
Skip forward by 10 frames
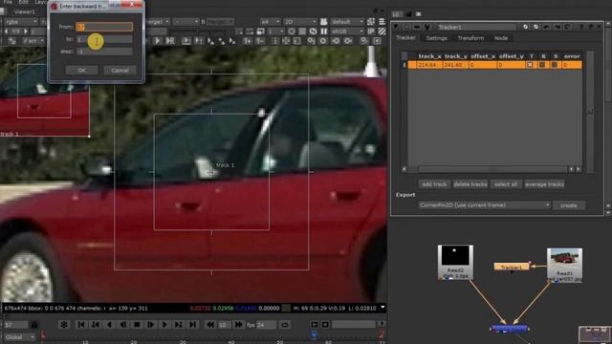pos(238,325)
